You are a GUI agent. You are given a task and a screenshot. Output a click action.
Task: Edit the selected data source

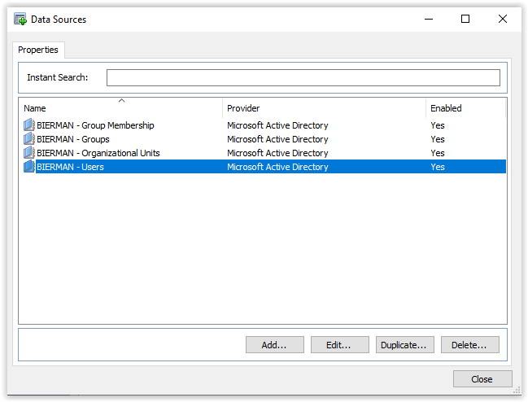coord(340,344)
